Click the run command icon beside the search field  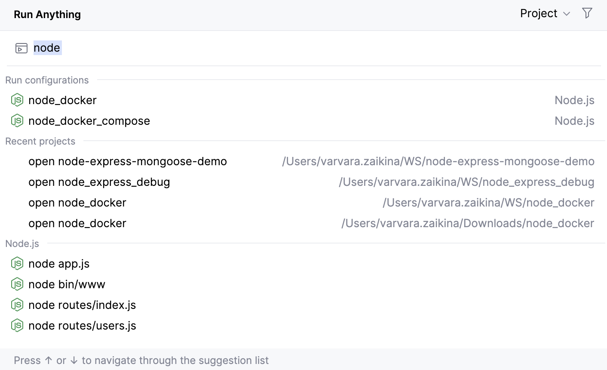pos(20,48)
